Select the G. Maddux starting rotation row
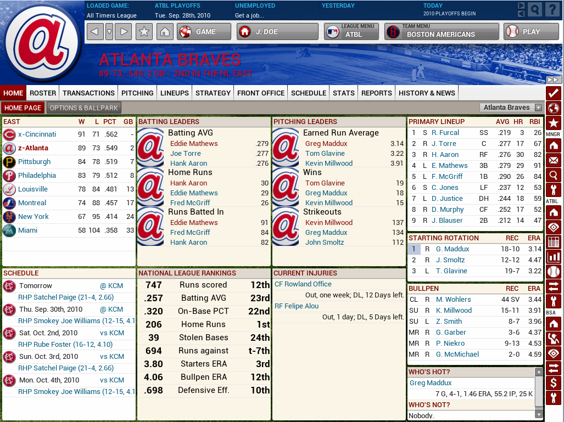This screenshot has width=564, height=422. 474,249
